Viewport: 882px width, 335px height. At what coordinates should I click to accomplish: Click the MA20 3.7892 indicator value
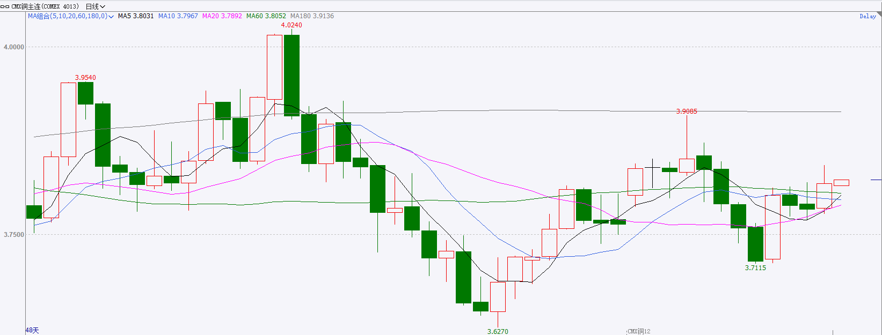click(x=222, y=16)
